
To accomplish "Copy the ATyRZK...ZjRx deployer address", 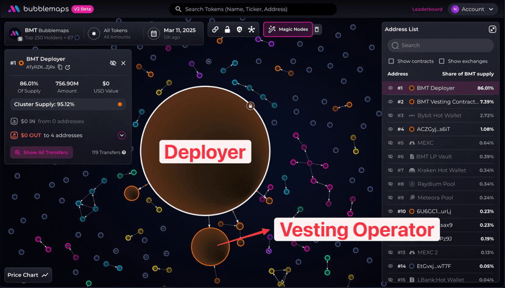I will (x=60, y=67).
